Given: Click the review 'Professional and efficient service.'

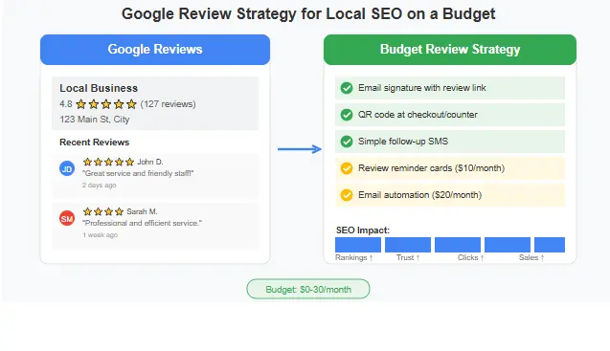Looking at the screenshot, I should [x=142, y=223].
